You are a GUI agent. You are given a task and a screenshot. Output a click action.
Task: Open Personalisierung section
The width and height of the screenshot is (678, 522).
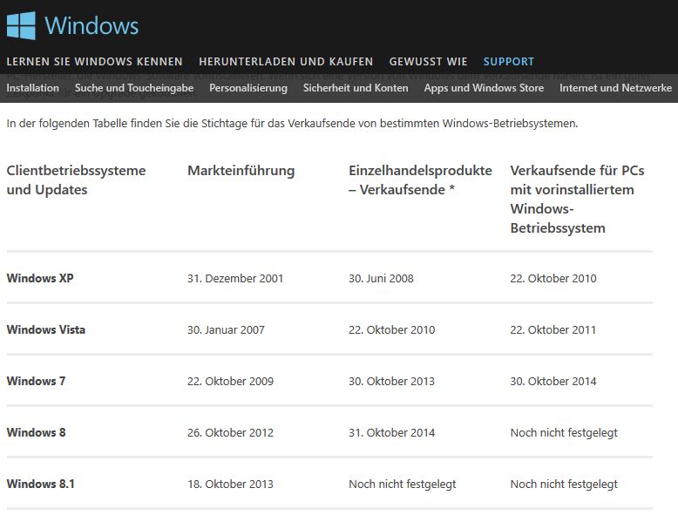(248, 88)
